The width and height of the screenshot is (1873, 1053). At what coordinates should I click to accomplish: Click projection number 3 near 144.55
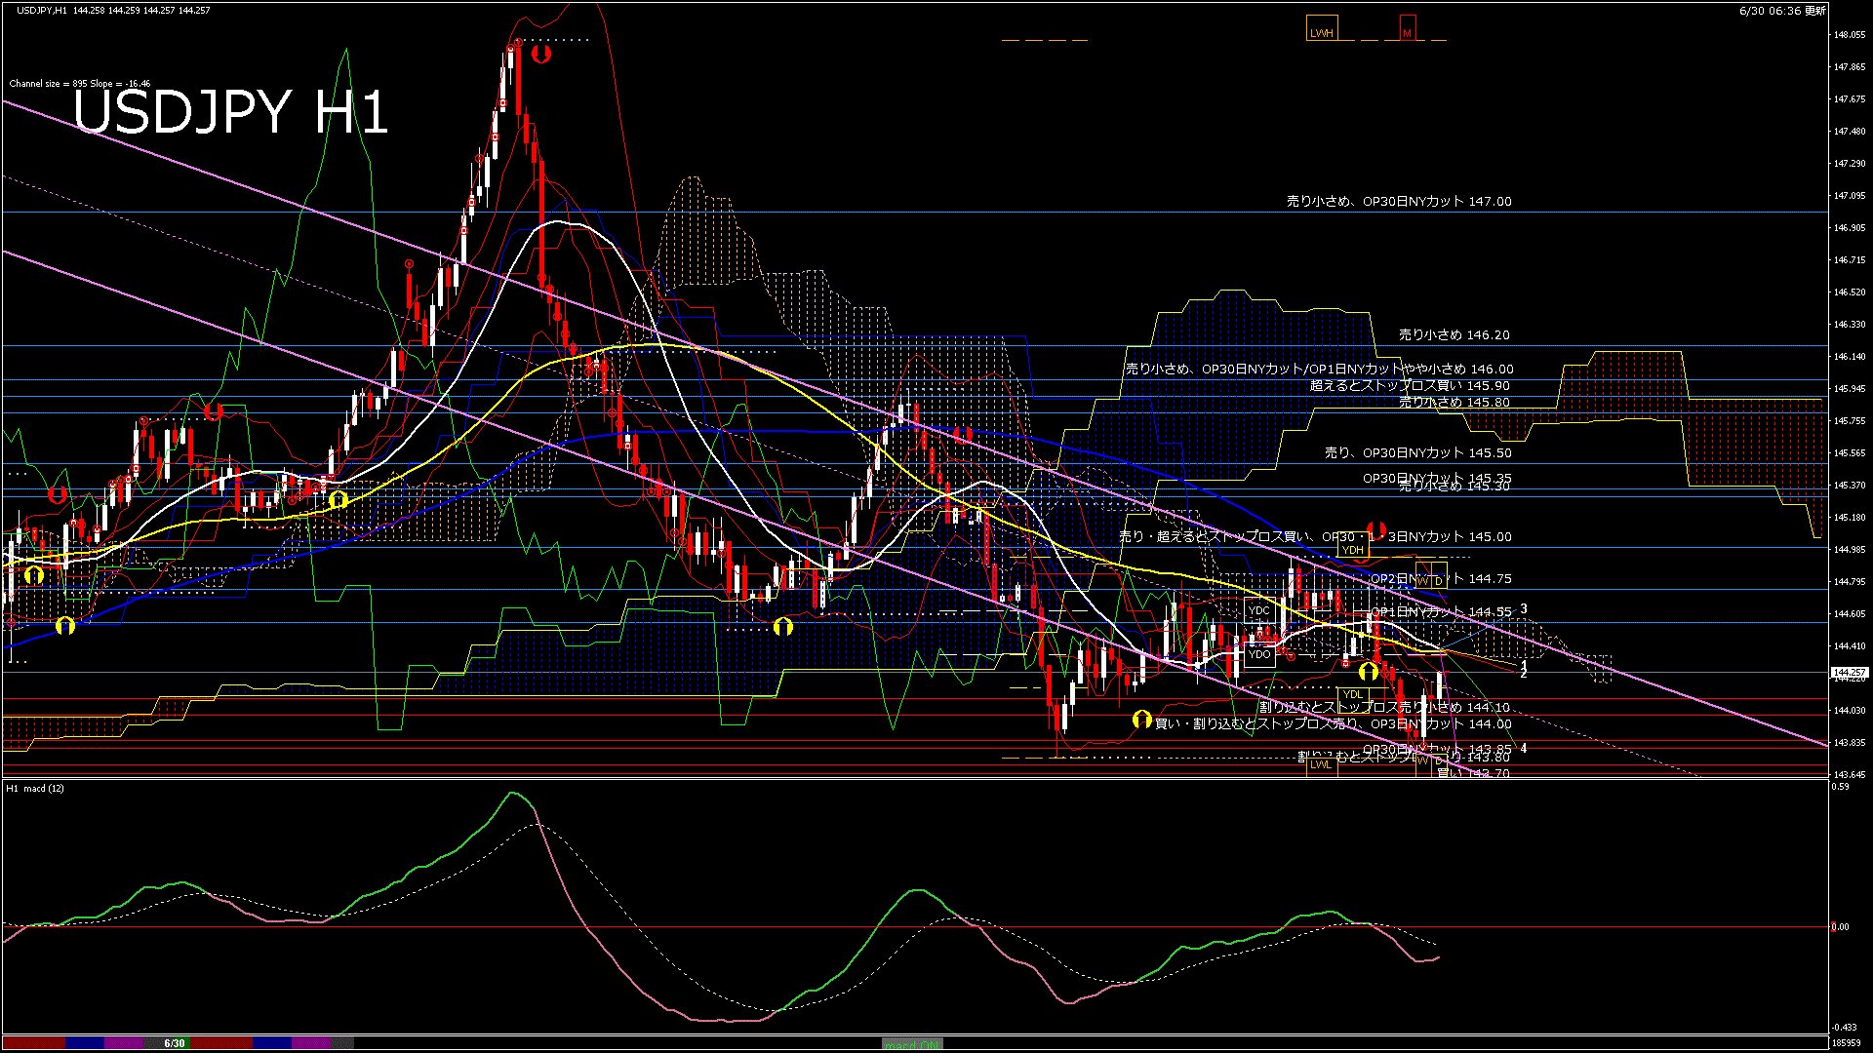tap(1524, 608)
